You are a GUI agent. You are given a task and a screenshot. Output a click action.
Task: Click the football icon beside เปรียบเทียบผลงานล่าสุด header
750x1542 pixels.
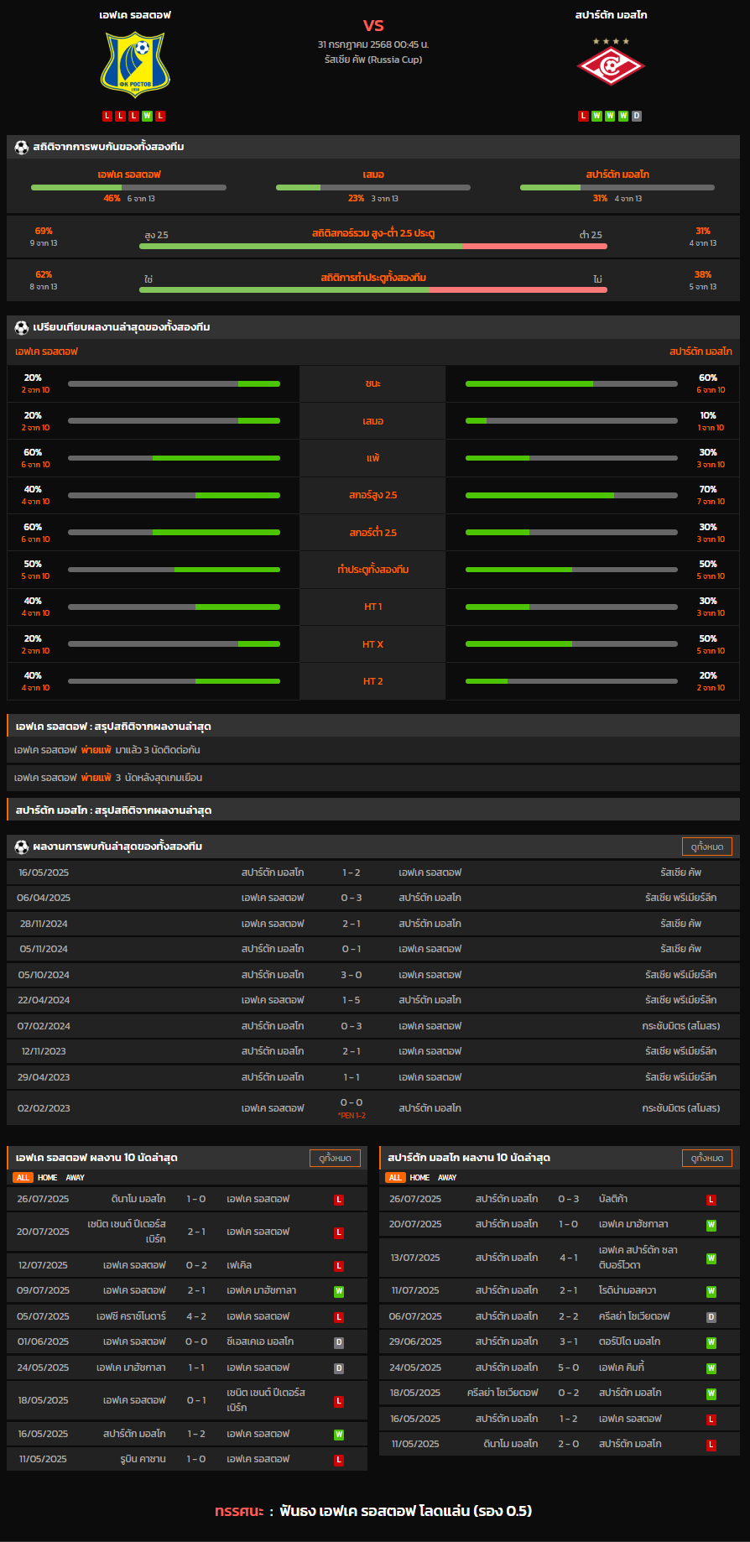(x=22, y=327)
